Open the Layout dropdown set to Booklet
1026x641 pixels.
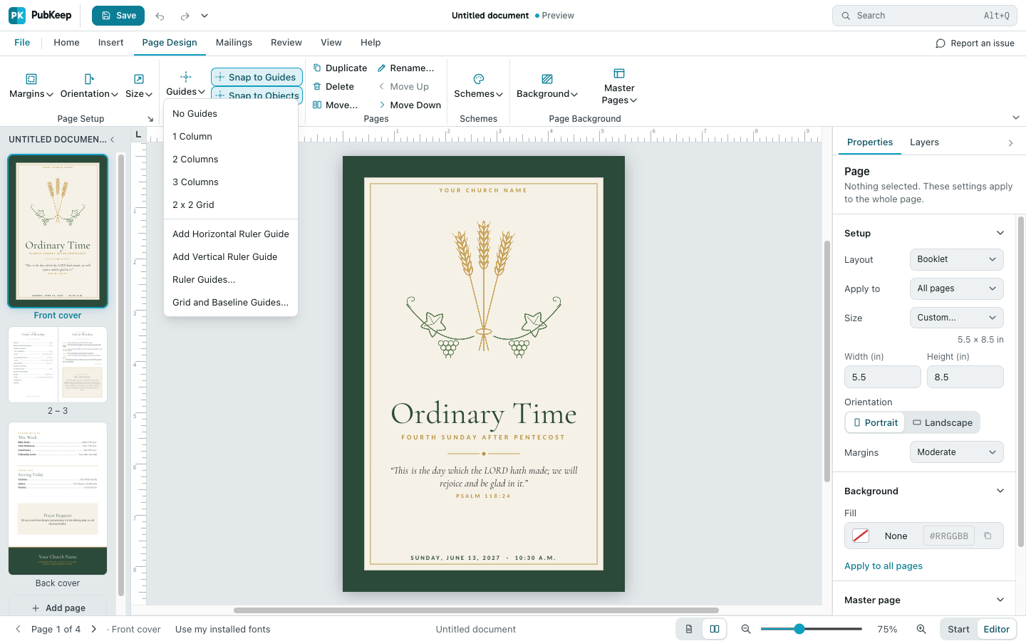pyautogui.click(x=957, y=259)
